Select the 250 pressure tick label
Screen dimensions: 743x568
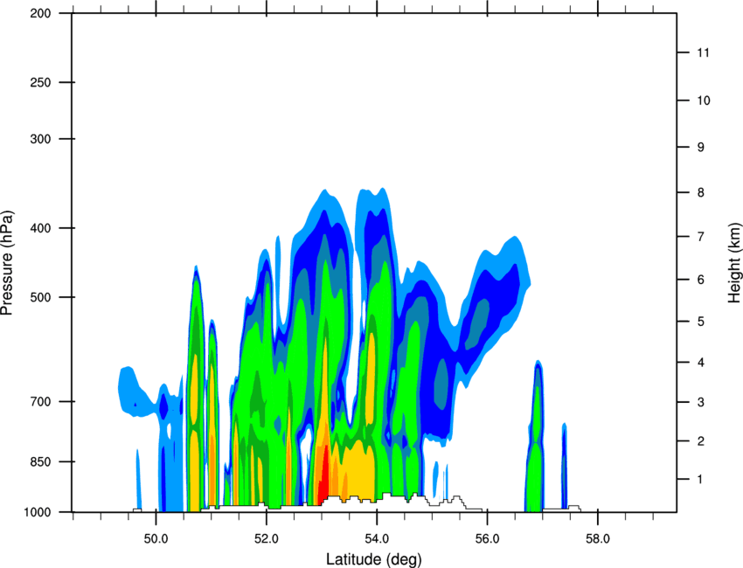coord(41,82)
